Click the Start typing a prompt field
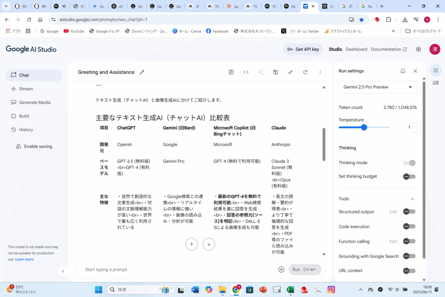The width and height of the screenshot is (445, 297). [x=179, y=270]
